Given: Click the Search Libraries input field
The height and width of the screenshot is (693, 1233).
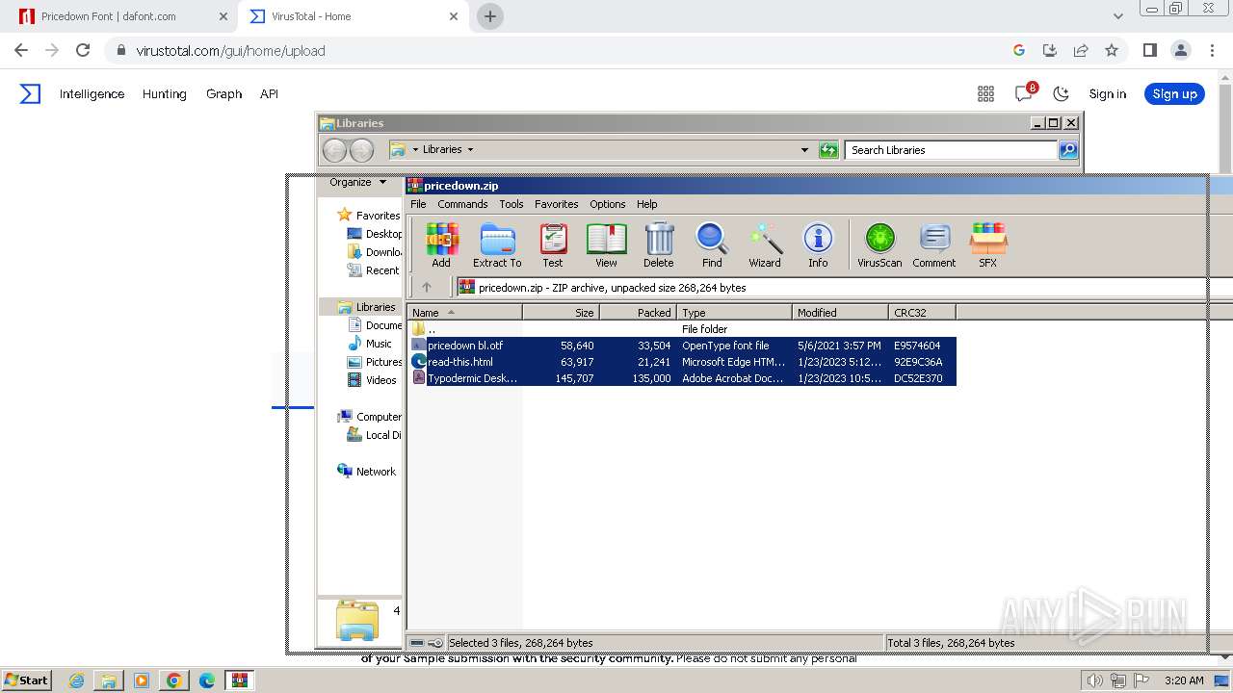Looking at the screenshot, I should click(x=951, y=150).
